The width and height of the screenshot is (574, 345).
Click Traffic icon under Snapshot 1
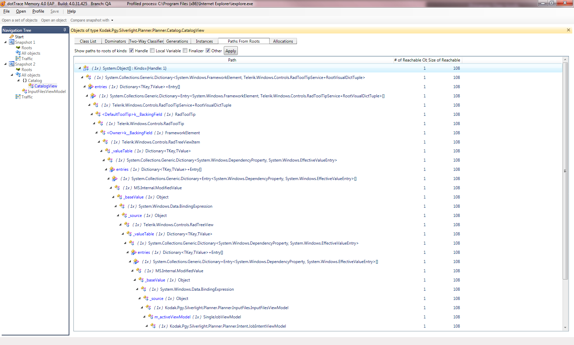18,59
